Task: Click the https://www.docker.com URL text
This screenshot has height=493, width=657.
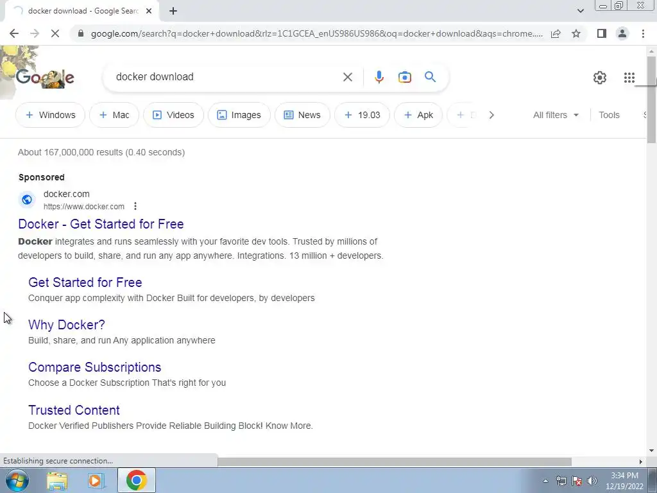Action: (84, 206)
